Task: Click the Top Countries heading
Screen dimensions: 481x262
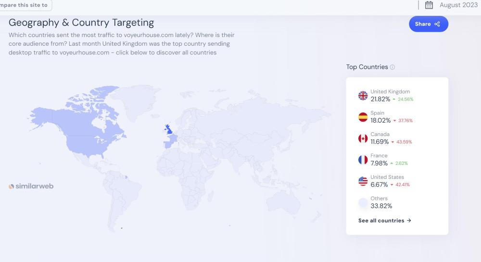Action: pyautogui.click(x=367, y=67)
